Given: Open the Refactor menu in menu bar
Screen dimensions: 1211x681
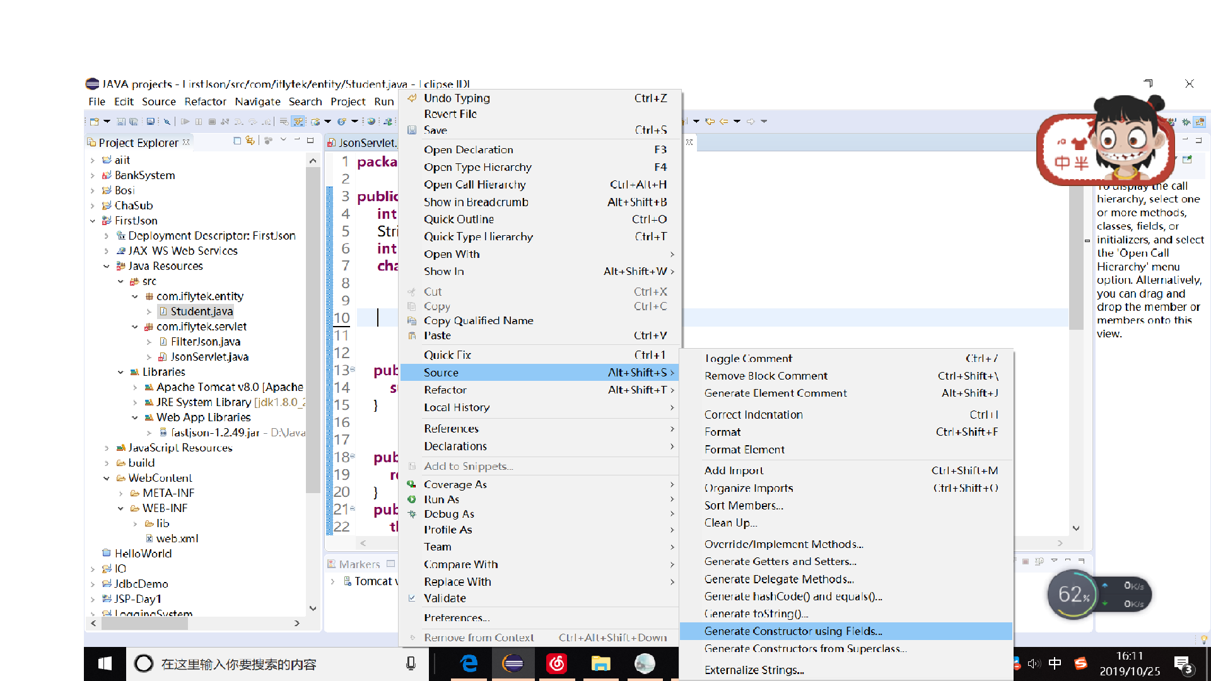Looking at the screenshot, I should [x=205, y=102].
